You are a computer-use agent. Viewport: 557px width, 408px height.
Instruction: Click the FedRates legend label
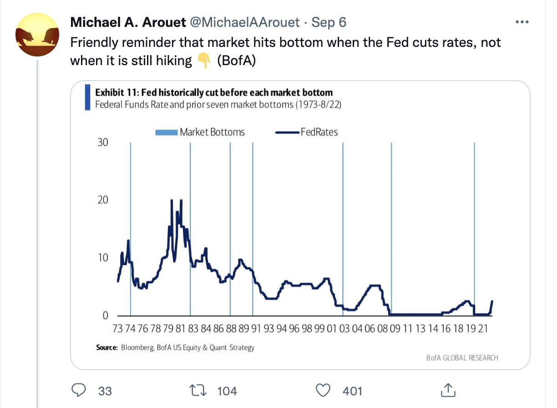(x=319, y=132)
